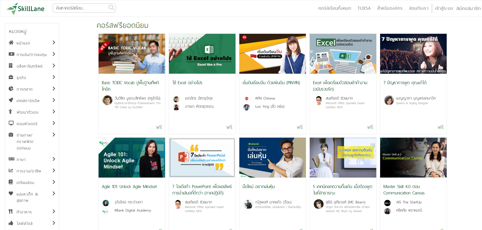Click instructor name เอกฉัตร อัศวรุจิกุล

pos(199,98)
